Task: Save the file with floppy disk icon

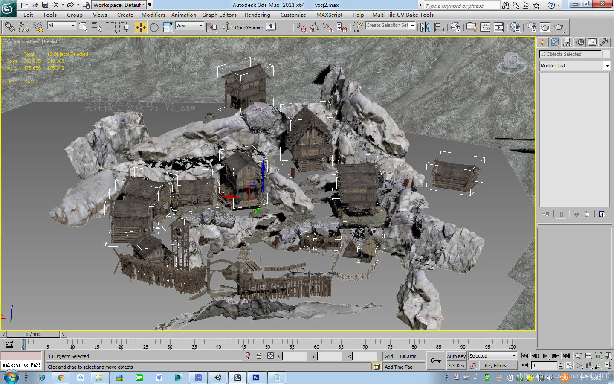Action: pos(45,5)
